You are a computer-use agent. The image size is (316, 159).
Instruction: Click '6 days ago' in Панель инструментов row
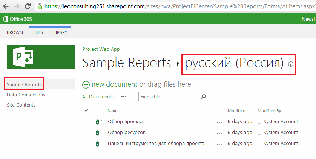[x=240, y=144]
